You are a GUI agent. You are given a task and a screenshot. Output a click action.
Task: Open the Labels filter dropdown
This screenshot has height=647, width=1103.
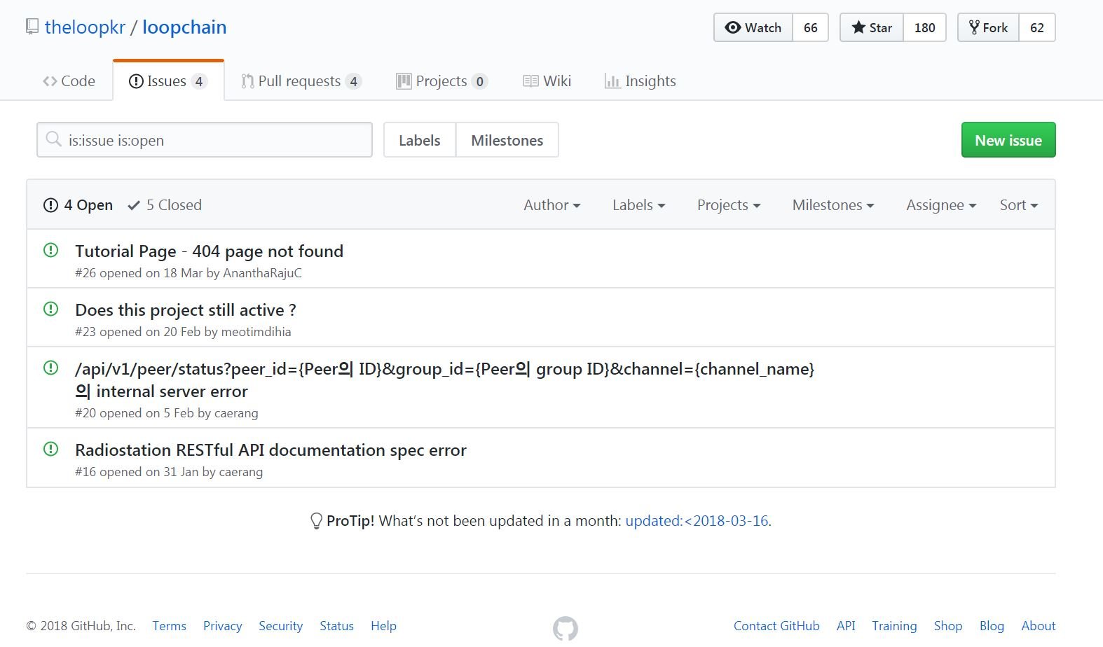(638, 205)
